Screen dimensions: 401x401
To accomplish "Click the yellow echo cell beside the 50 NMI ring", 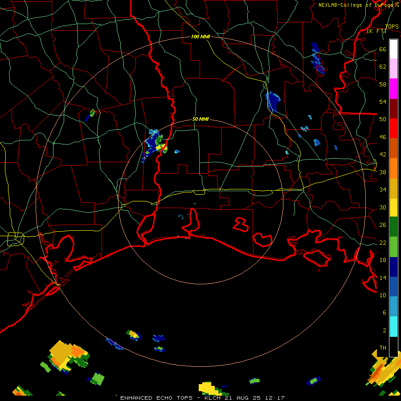I will (161, 147).
